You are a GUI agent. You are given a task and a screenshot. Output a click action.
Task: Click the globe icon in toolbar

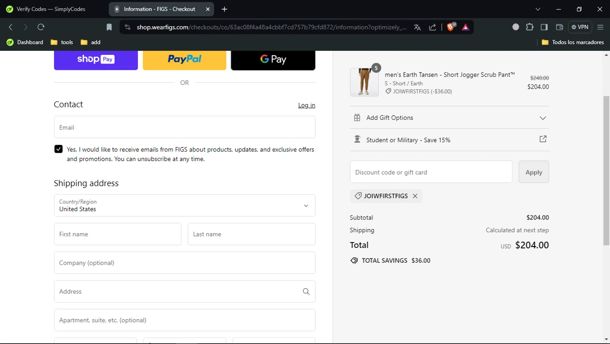516,27
